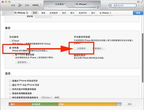This screenshot has height=110, width=144.
Task: Click the 自动备份 heading text
Action: click(14, 37)
